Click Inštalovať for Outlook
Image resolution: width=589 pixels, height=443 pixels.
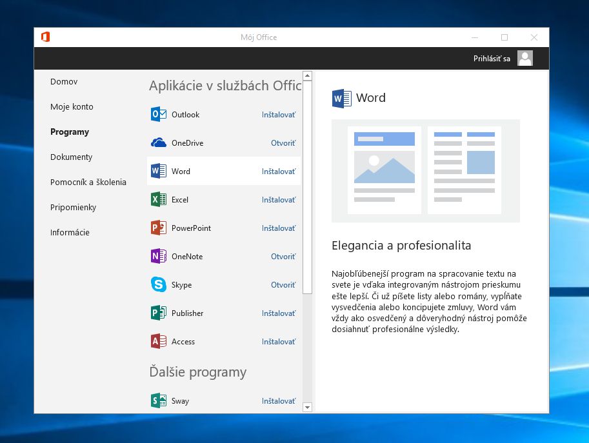[279, 115]
